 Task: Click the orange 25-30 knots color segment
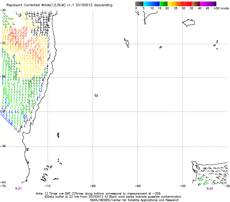point(180,4)
